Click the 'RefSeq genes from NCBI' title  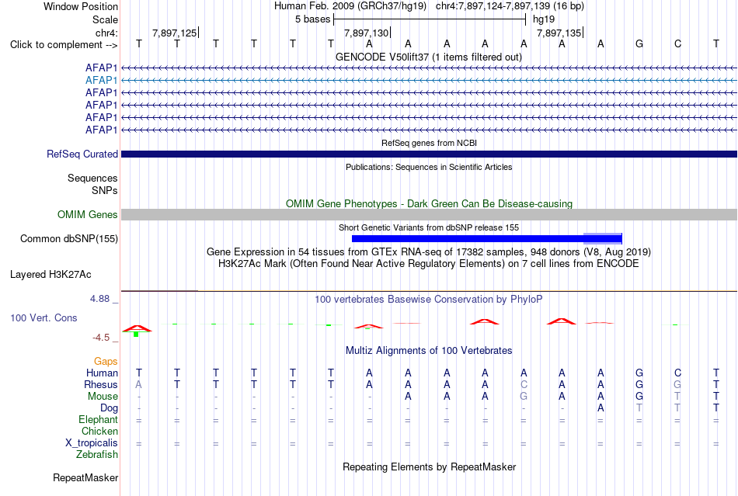[x=429, y=143]
